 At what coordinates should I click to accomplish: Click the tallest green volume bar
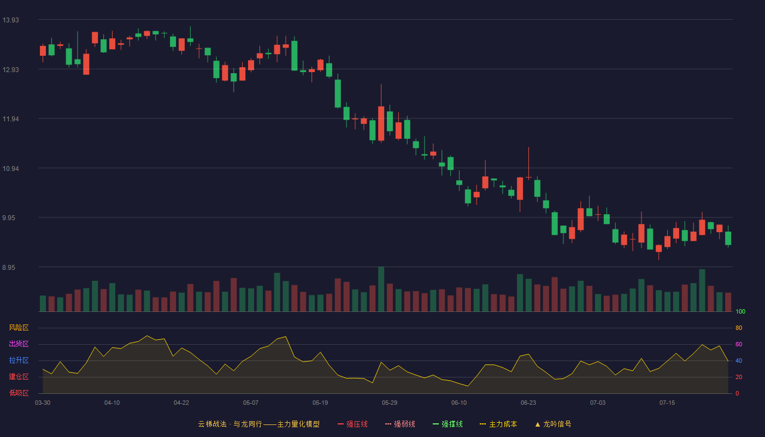coord(381,290)
